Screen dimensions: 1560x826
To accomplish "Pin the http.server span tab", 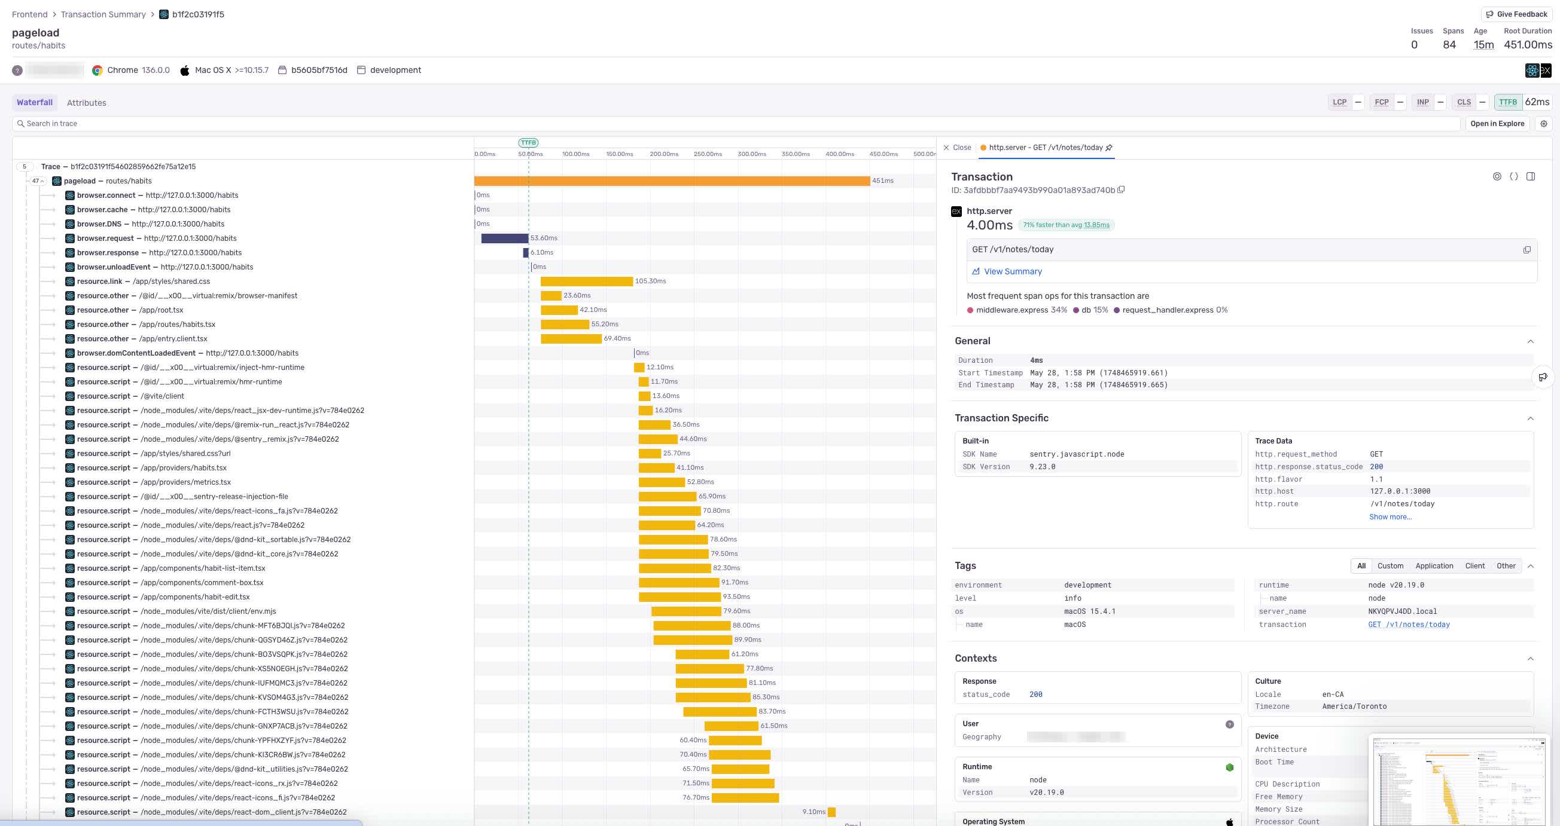I will point(1109,148).
